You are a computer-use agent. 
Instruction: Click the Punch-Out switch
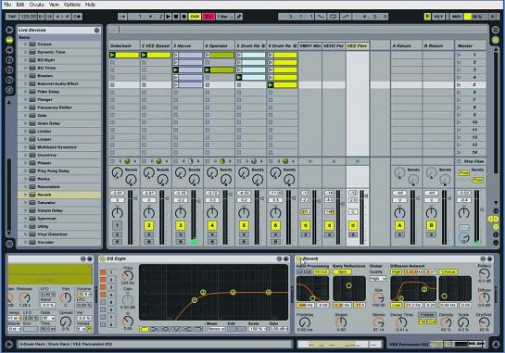(346, 17)
